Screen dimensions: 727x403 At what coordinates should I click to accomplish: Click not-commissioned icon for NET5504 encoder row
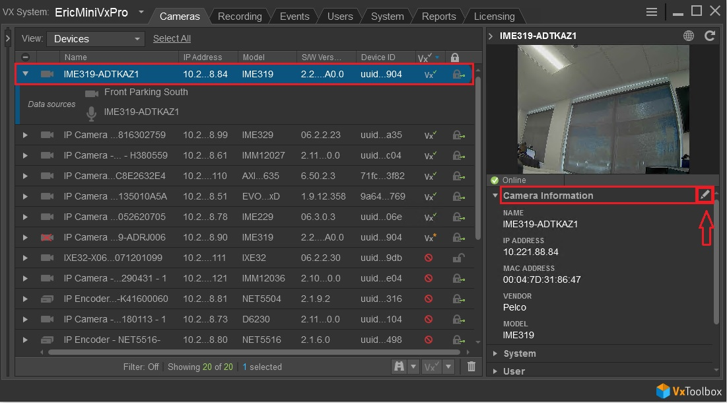pos(429,299)
